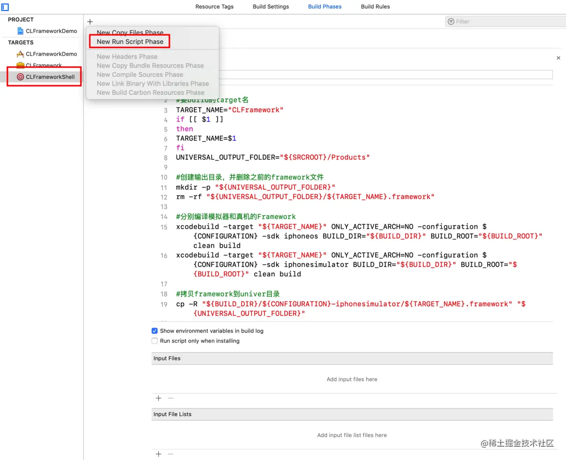The width and height of the screenshot is (566, 460).
Task: Click the TARGETS section heading
Action: coord(21,42)
